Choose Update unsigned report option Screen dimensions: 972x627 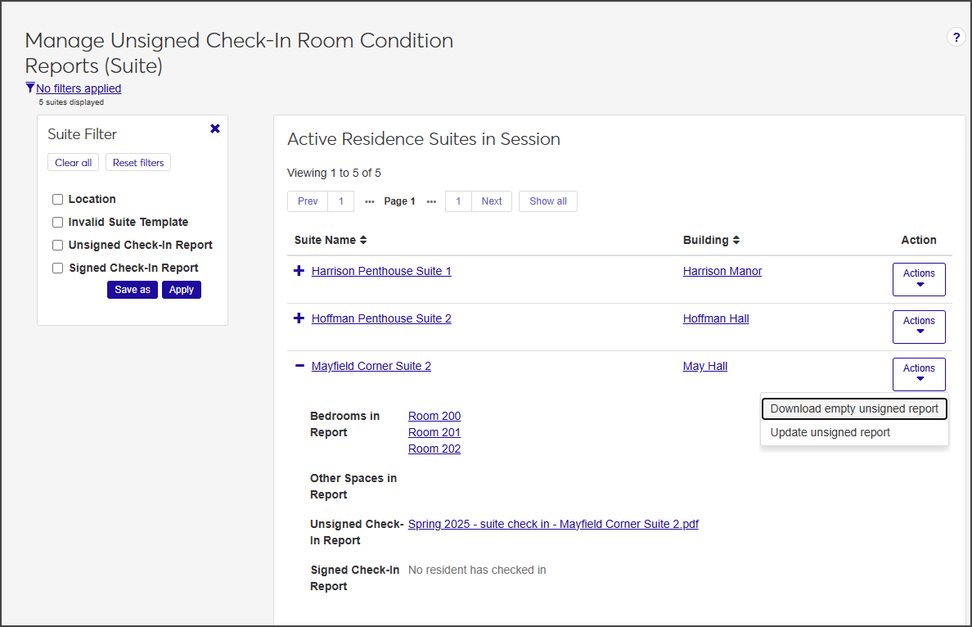[x=830, y=432]
